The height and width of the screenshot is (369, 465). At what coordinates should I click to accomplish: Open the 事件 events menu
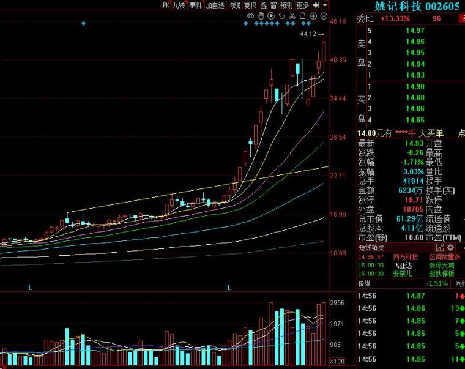(x=196, y=5)
